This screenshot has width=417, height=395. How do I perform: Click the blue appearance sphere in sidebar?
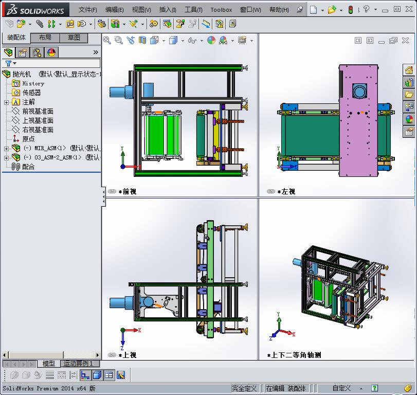(x=410, y=118)
